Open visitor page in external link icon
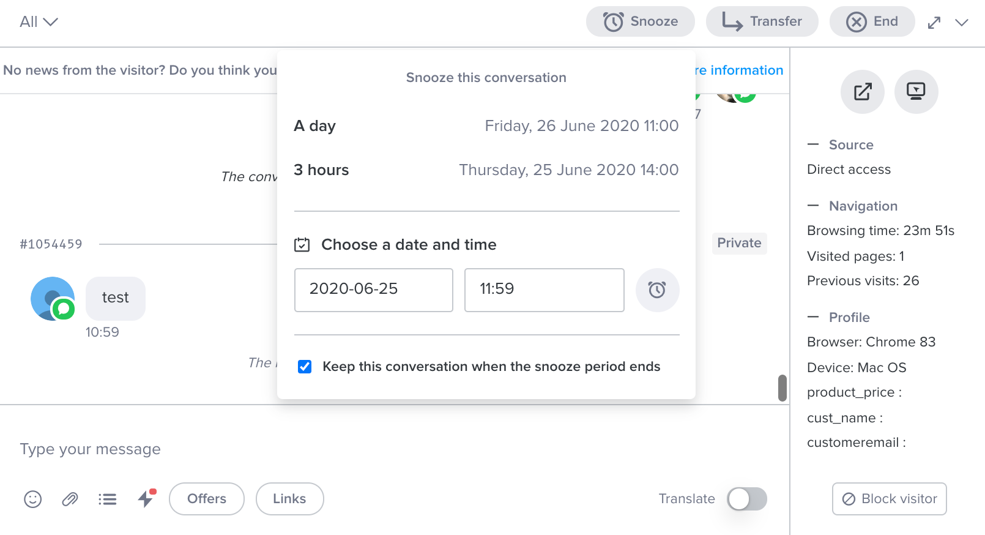 [863, 92]
